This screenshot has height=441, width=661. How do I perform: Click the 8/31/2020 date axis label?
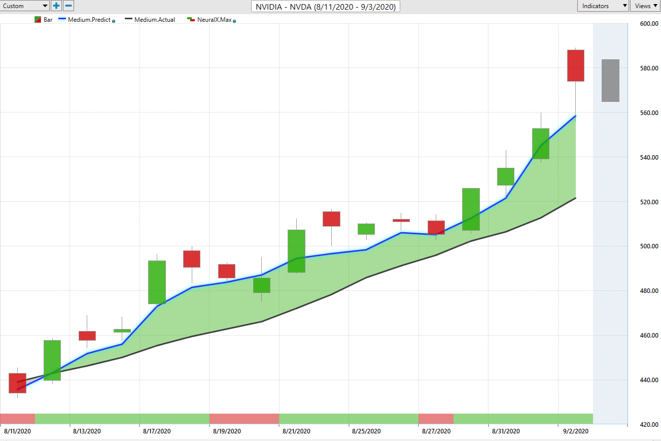click(x=506, y=431)
